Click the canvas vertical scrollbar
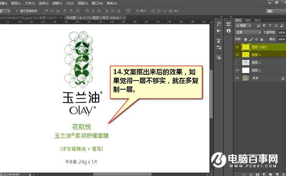The image size is (286, 176). (212, 94)
